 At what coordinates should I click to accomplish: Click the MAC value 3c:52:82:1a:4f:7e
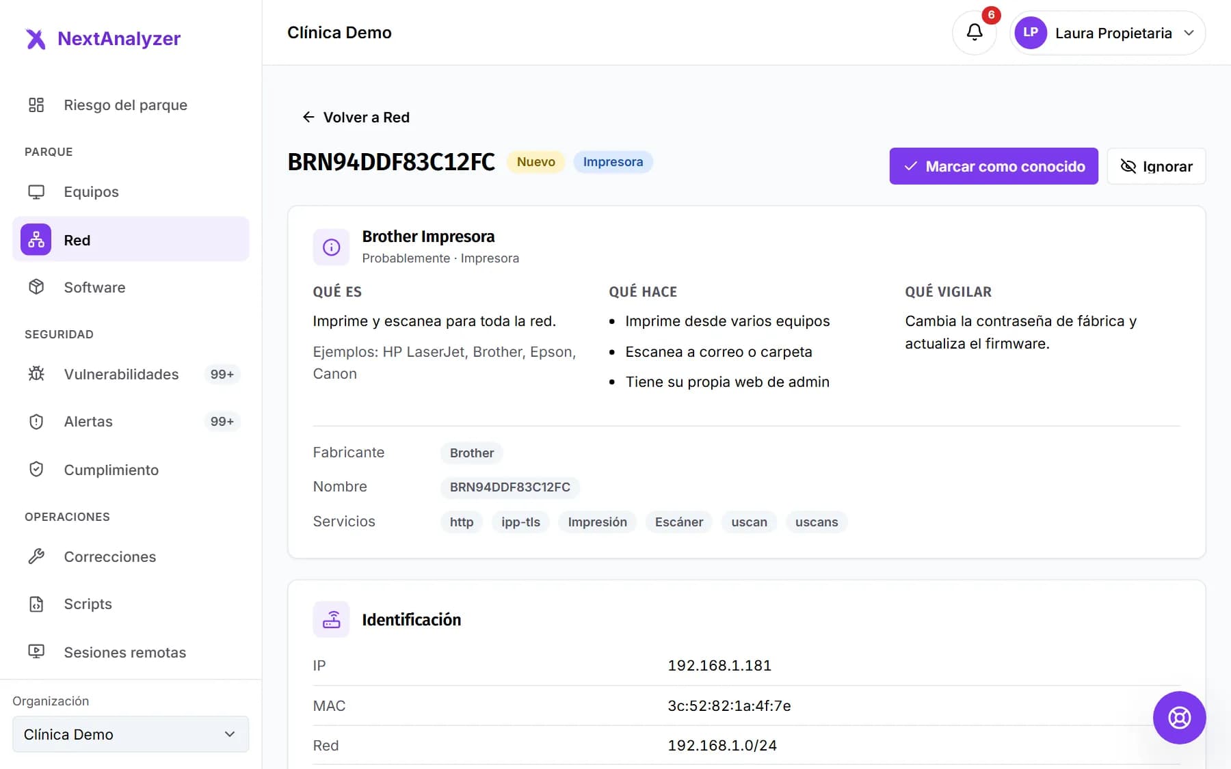click(x=729, y=706)
